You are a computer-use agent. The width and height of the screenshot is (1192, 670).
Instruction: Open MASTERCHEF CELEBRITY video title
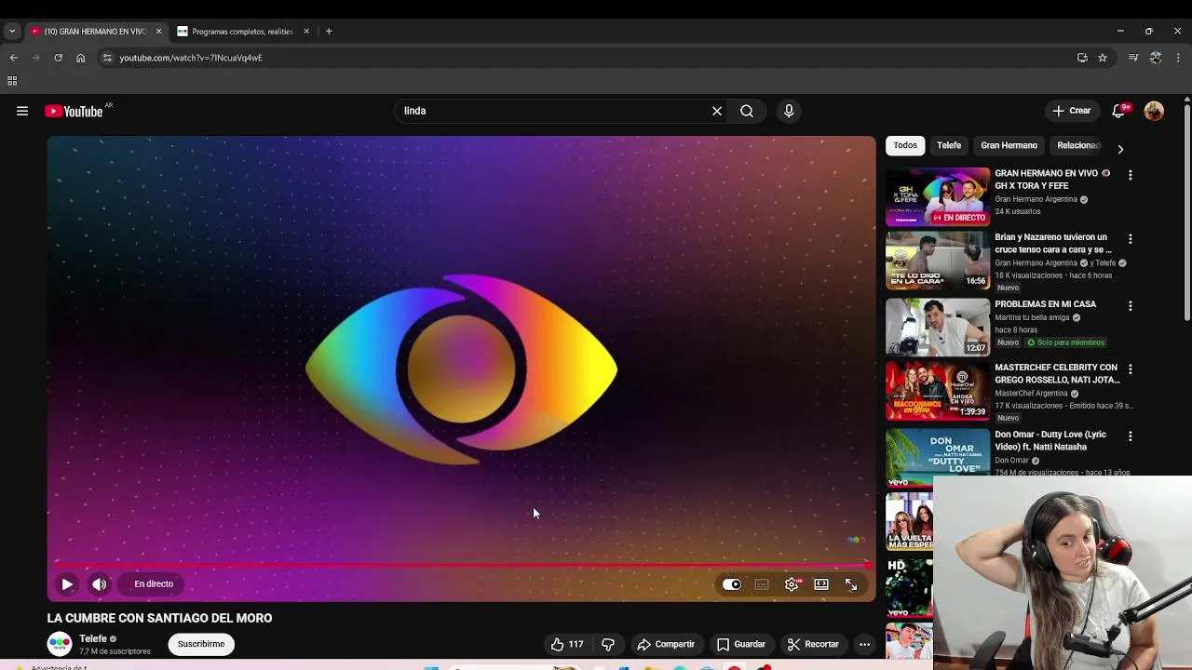1057,373
